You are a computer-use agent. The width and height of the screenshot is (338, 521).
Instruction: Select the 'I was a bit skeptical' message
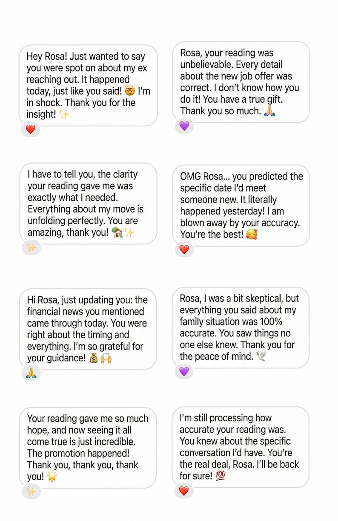point(241,327)
